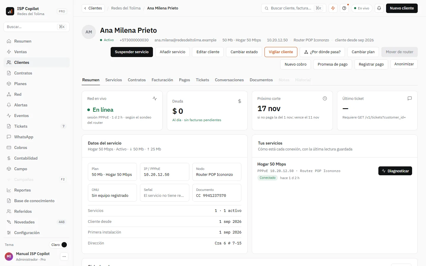Screen dimensions: 426x266
Task: Open Cobros sidebar item
Action: [x=37, y=147]
